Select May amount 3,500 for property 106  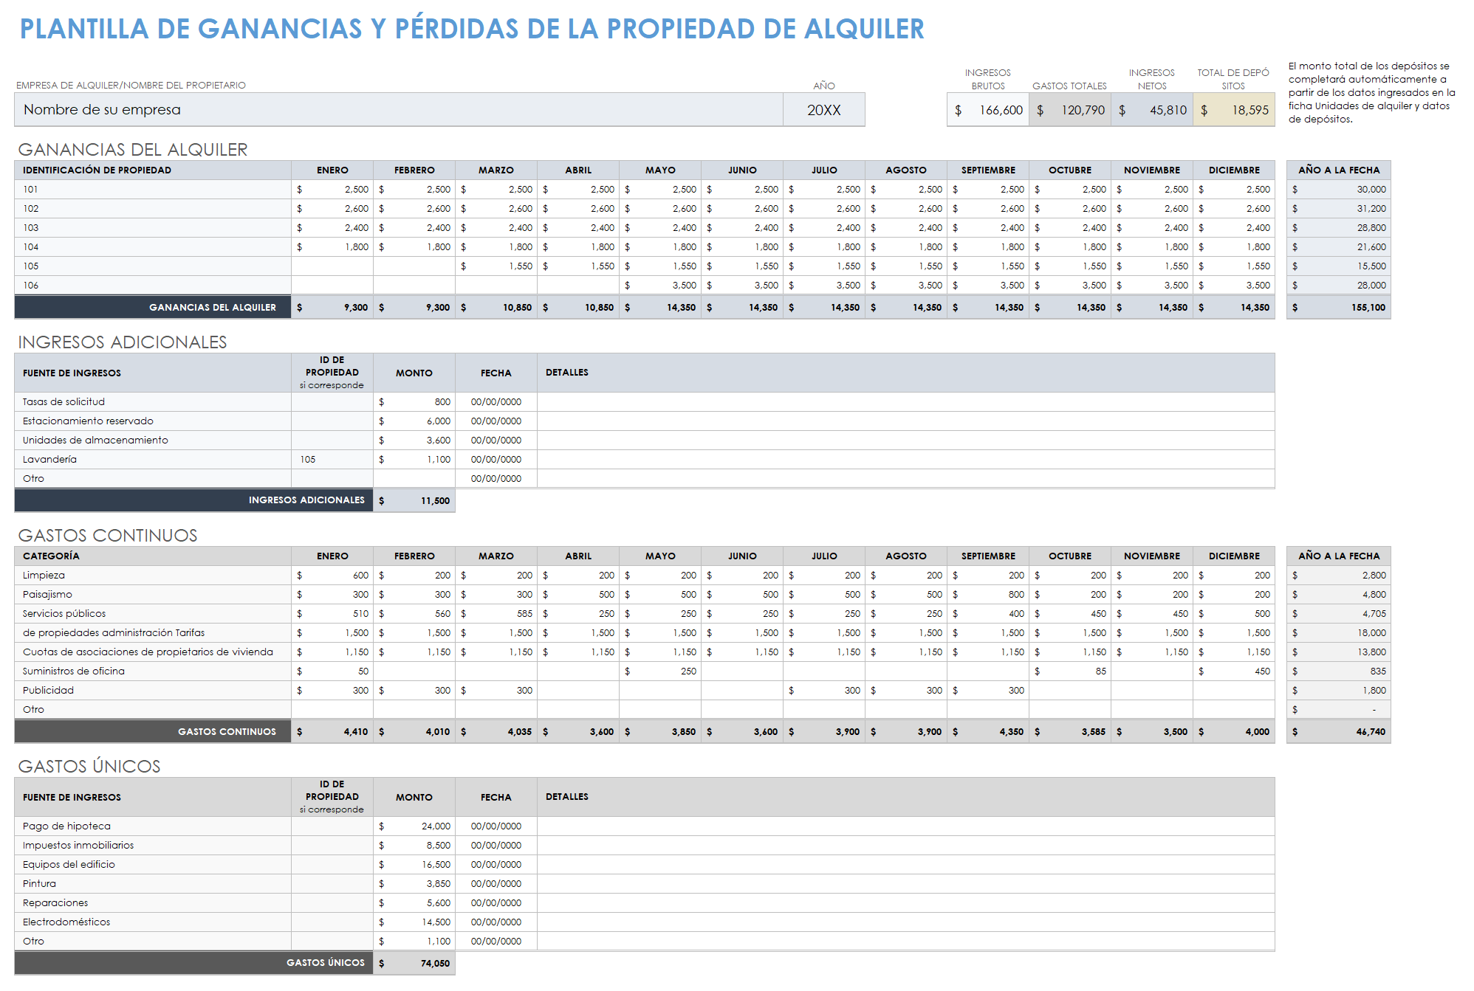pos(660,286)
